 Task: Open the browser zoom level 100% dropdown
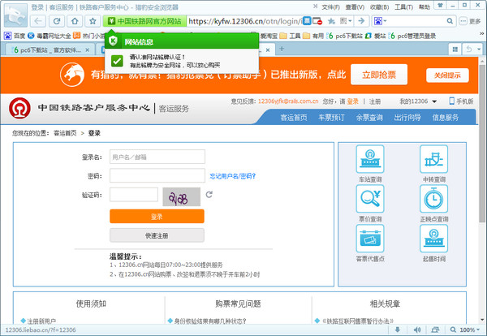pos(468,330)
